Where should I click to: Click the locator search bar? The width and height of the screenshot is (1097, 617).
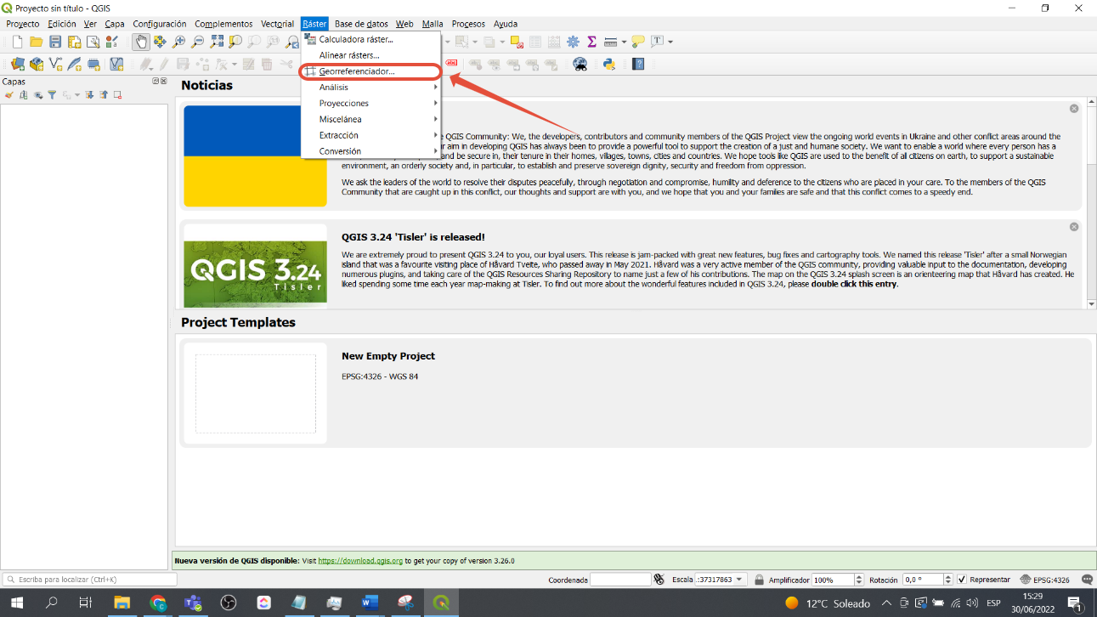click(x=89, y=580)
